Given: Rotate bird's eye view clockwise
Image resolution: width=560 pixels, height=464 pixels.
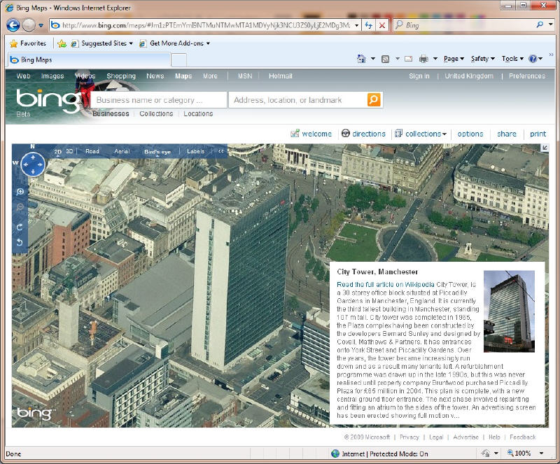Looking at the screenshot, I should [x=20, y=227].
